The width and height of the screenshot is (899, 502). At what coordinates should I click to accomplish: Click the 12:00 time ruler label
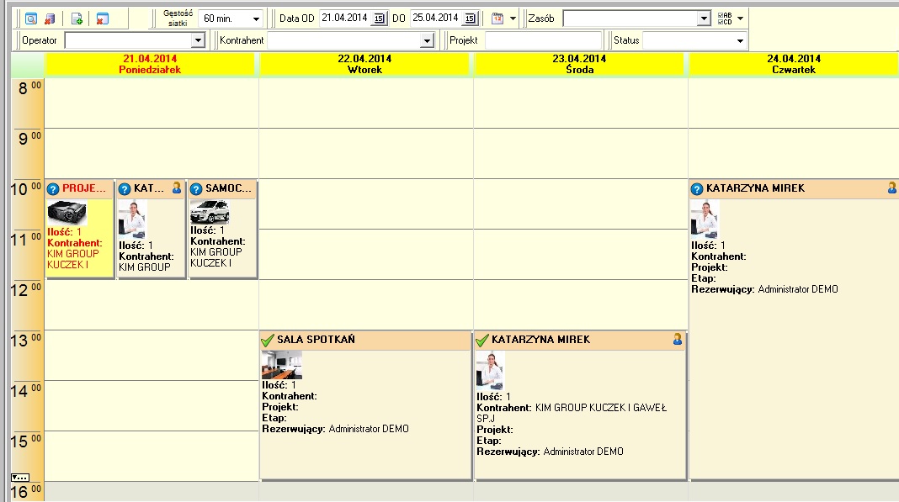[x=26, y=290]
